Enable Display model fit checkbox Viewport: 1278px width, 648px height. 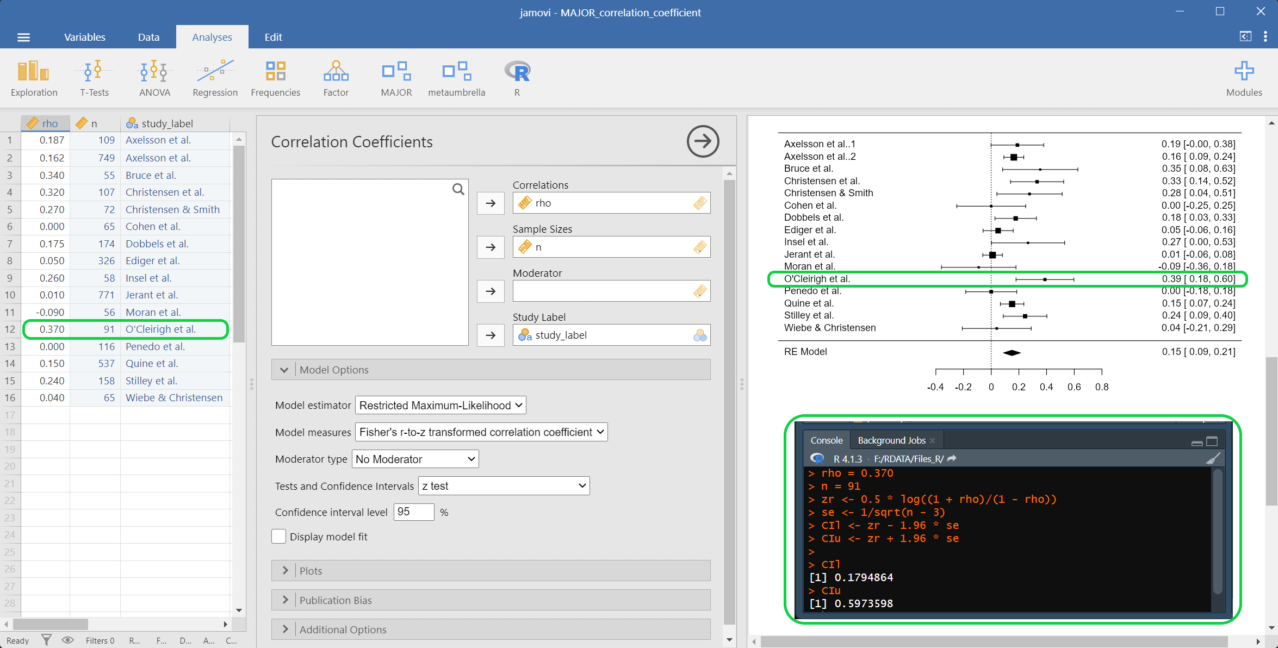[278, 537]
